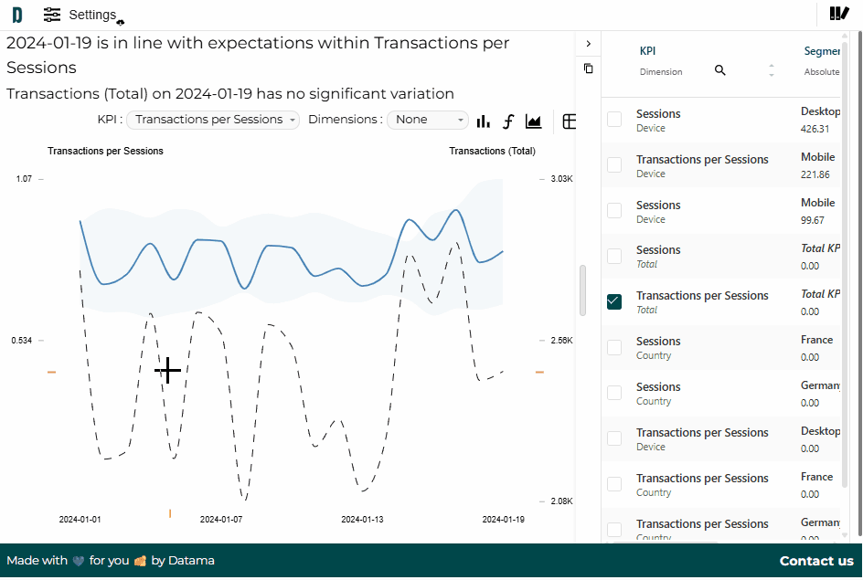Viewport: 863px width, 580px height.
Task: Click the search icon in KPI column
Action: point(719,70)
